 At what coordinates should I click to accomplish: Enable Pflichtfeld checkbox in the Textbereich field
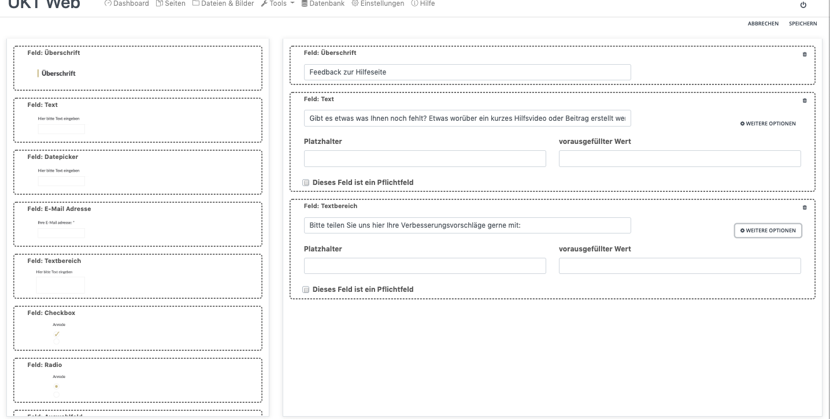pos(306,290)
